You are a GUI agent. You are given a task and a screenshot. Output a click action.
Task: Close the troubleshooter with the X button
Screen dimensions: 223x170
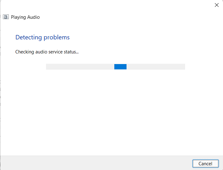216,5
